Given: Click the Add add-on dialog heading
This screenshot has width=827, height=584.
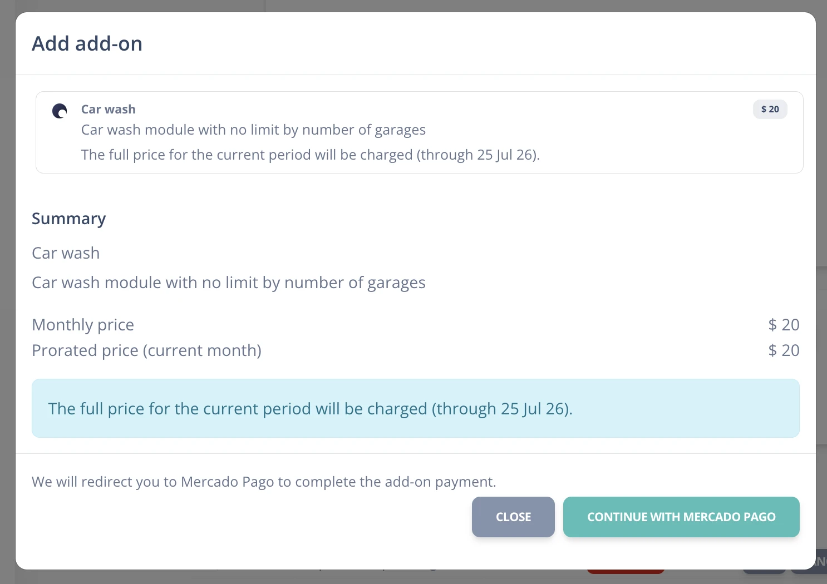Looking at the screenshot, I should point(87,43).
